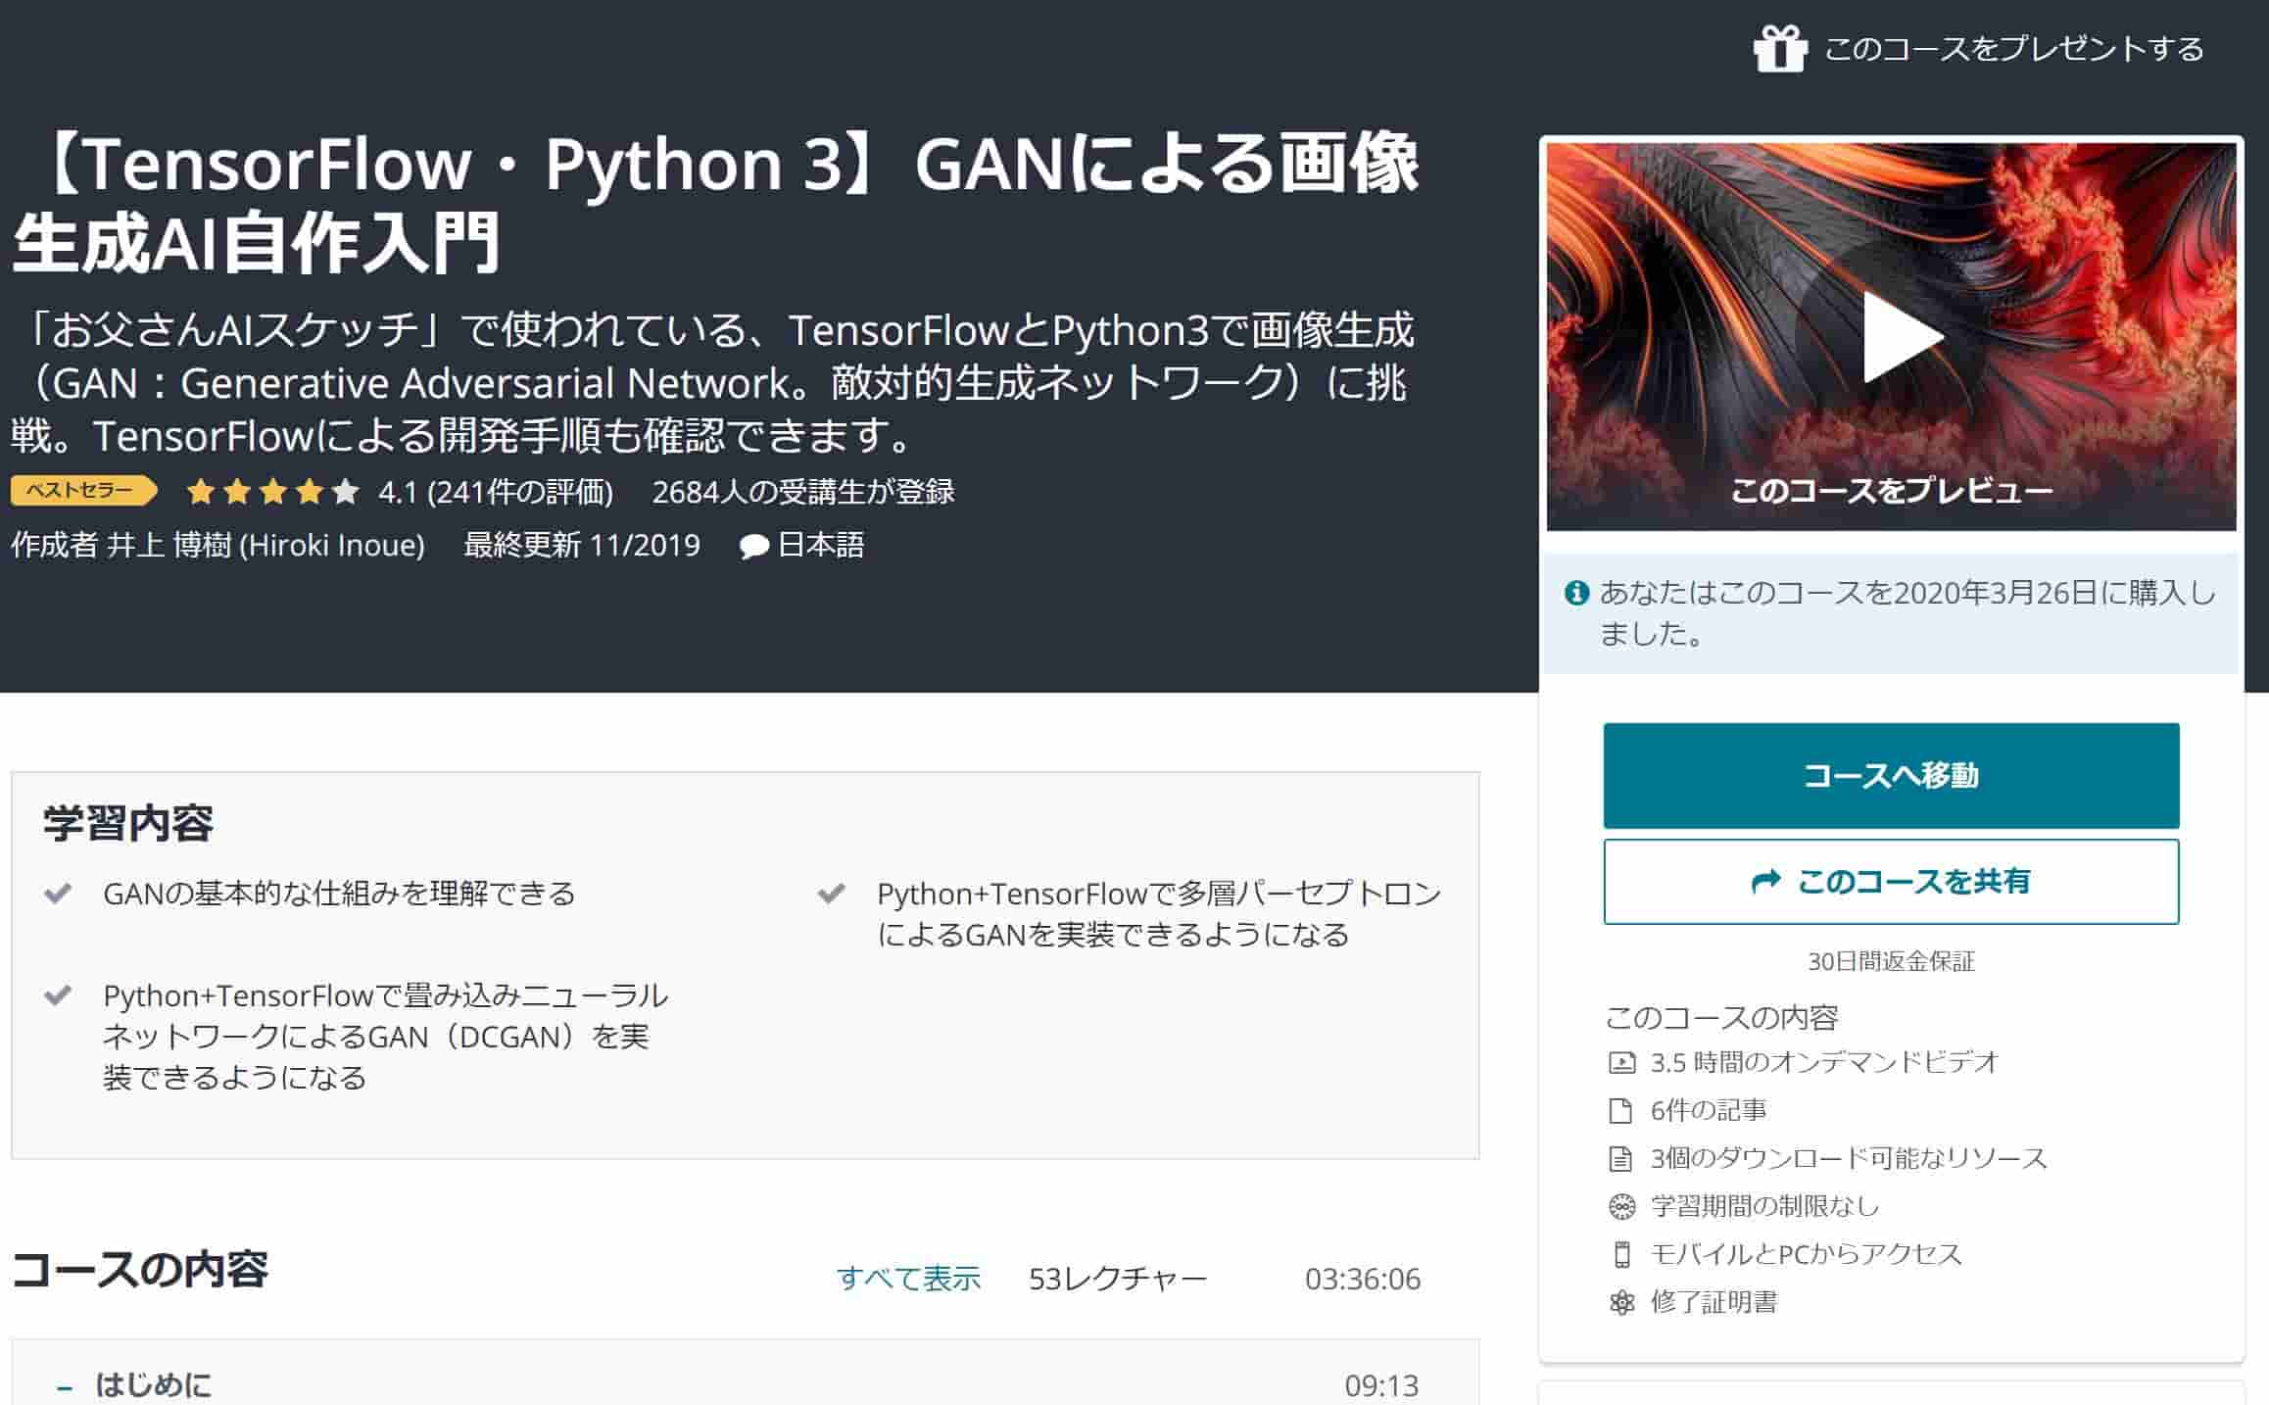Click '最終更新 11/2019' text
The width and height of the screenshot is (2269, 1405).
coord(582,545)
